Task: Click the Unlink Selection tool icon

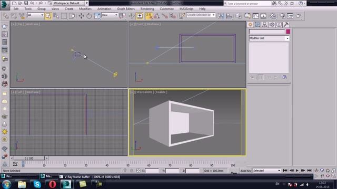Action: pyautogui.click(x=14, y=16)
